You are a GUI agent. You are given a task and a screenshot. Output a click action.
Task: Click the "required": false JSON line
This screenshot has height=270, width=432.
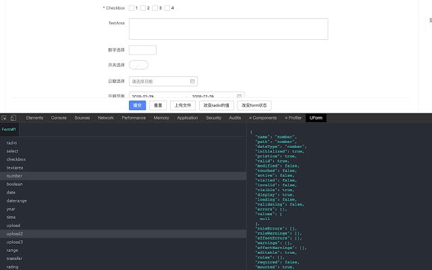click(x=277, y=263)
